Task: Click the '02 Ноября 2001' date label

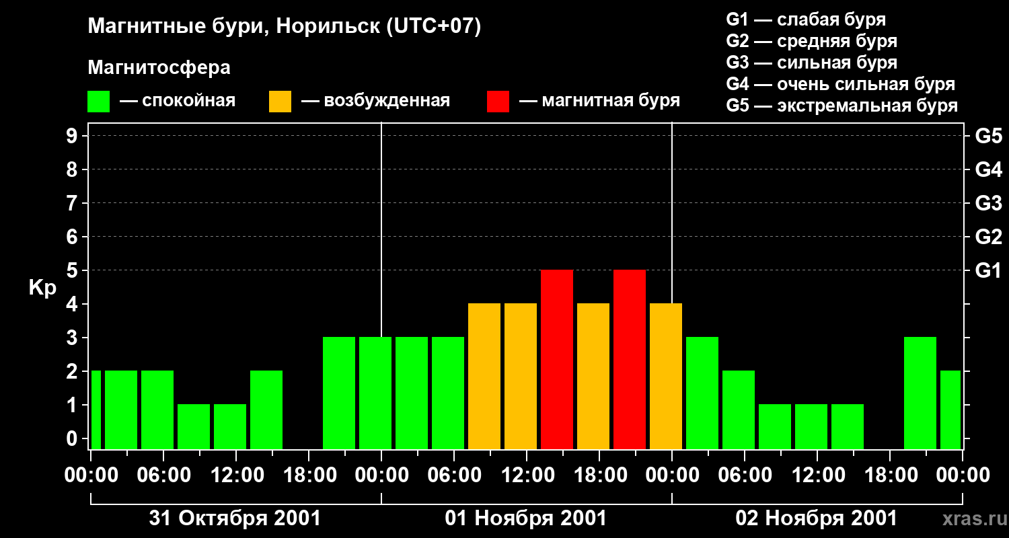Action: (817, 518)
